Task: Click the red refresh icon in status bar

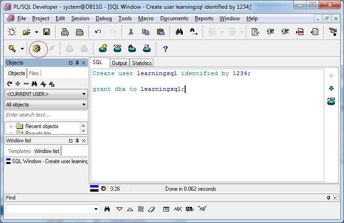Action: 104,188
